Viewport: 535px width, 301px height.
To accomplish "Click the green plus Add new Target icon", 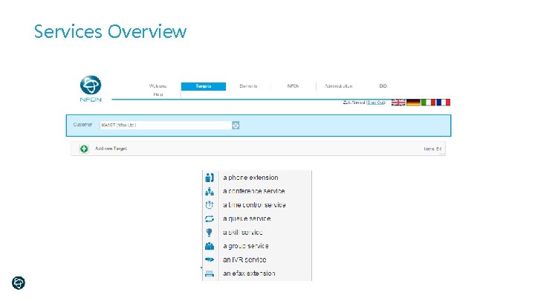I will (84, 149).
